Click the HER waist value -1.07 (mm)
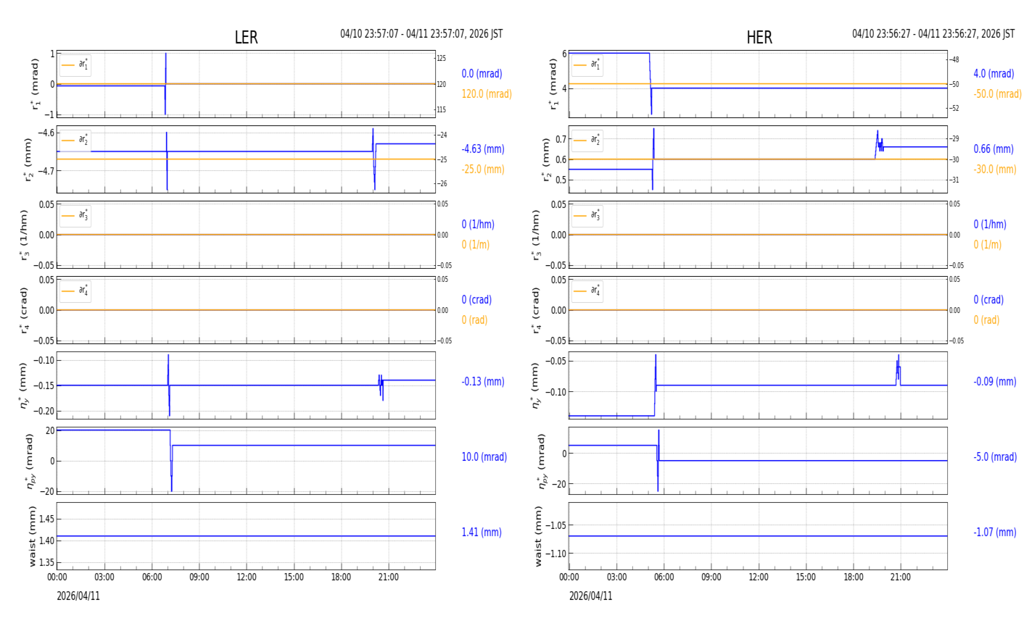 [995, 533]
